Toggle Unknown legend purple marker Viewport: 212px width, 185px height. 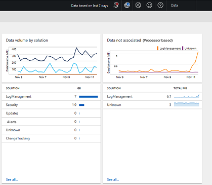[183, 48]
